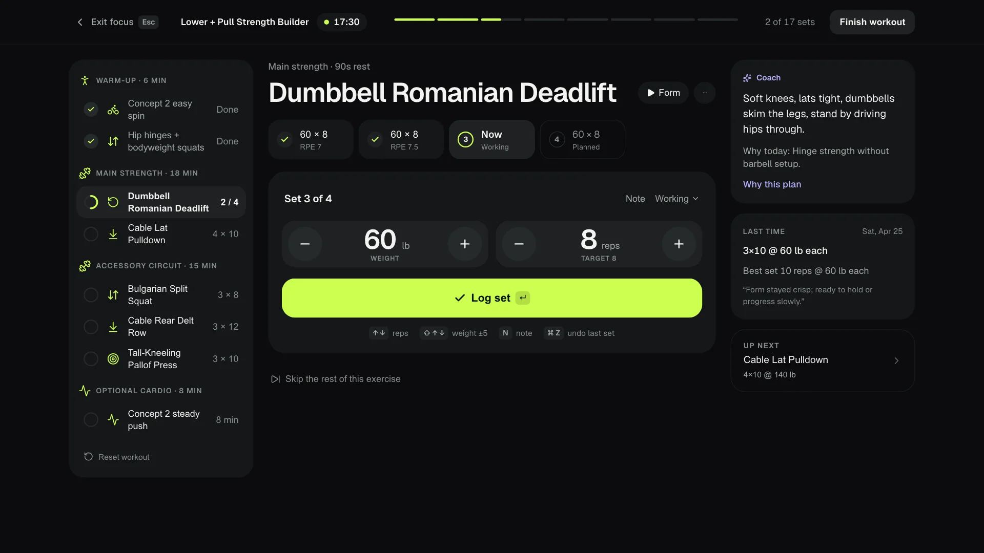Select the Planned set 4 card

583,140
